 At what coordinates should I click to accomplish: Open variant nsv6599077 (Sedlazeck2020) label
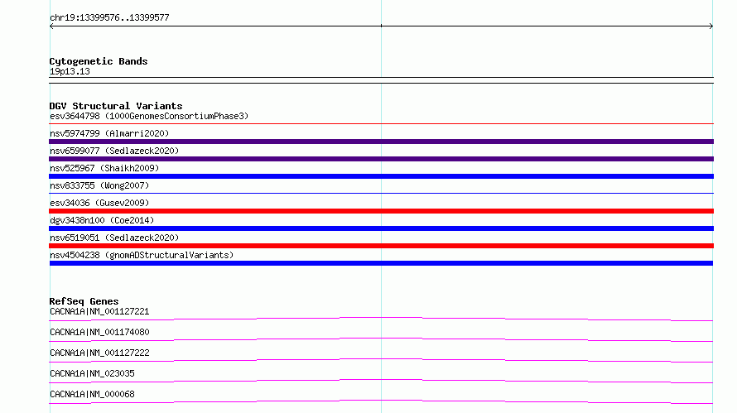pos(114,151)
